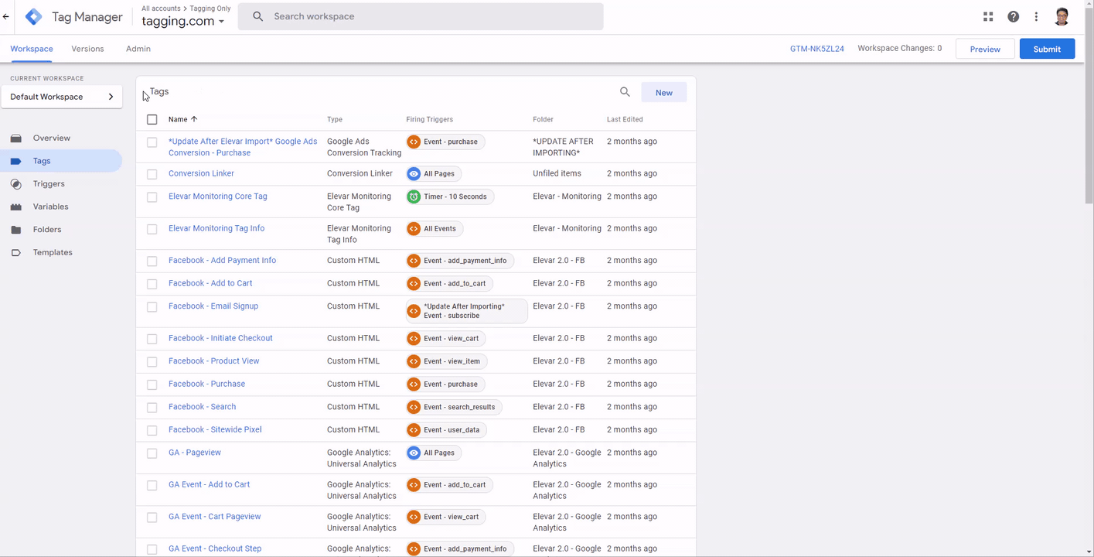Viewport: 1094px width, 557px height.
Task: Open the Facebook - Product View tag
Action: point(214,361)
